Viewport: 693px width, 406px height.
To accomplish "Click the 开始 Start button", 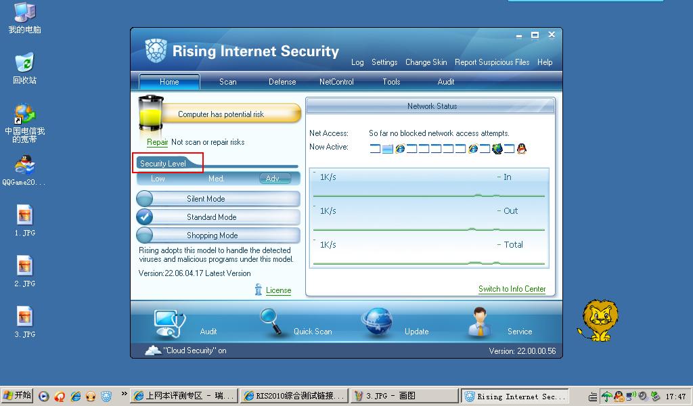I will click(x=17, y=395).
